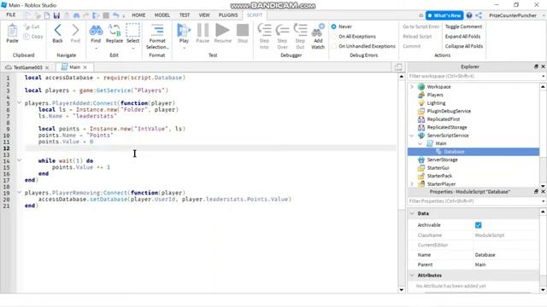Open the Find dropdown arrow
Image resolution: width=547 pixels, height=307 pixels.
coord(96,48)
